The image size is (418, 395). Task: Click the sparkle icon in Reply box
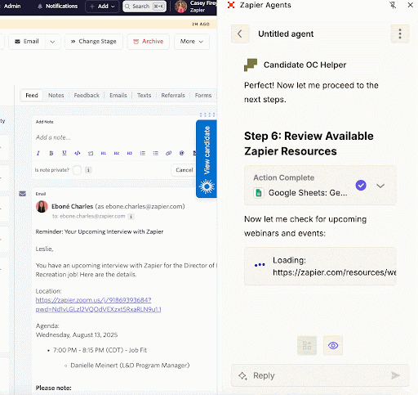tap(242, 376)
